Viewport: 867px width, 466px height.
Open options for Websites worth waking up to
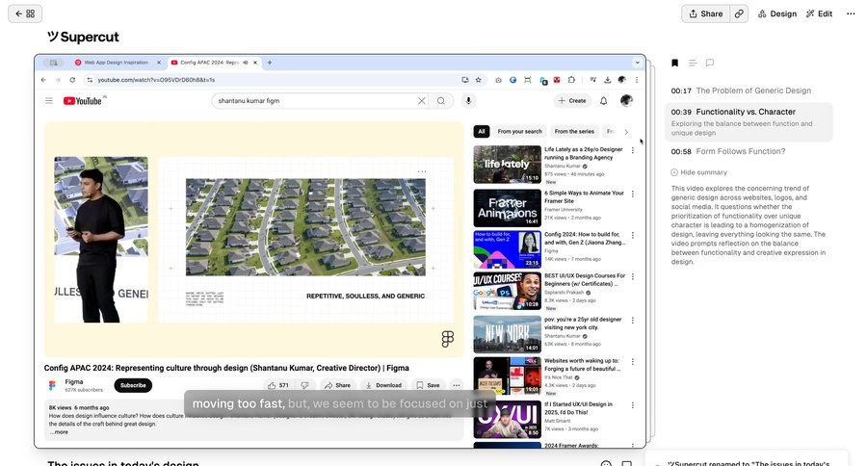633,361
